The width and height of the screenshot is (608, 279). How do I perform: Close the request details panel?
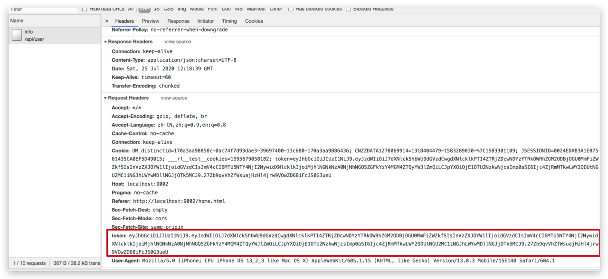(107, 21)
